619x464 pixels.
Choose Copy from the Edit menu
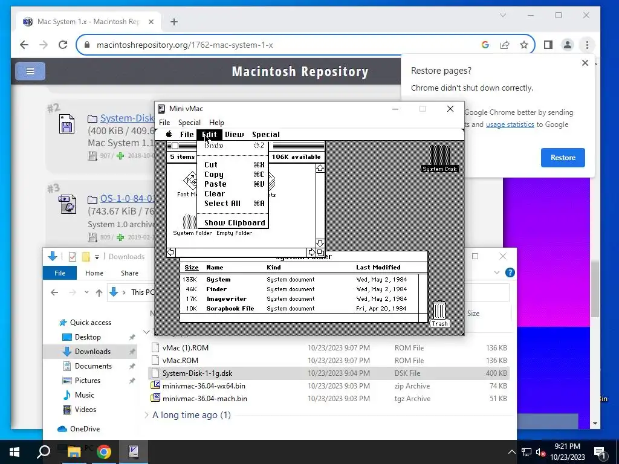click(x=233, y=175)
